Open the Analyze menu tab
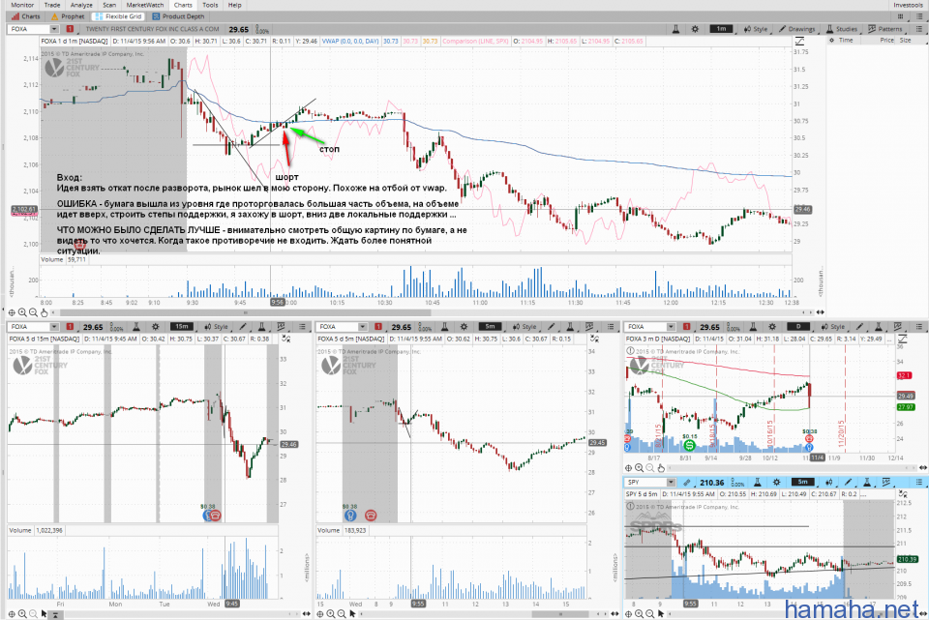 point(81,5)
